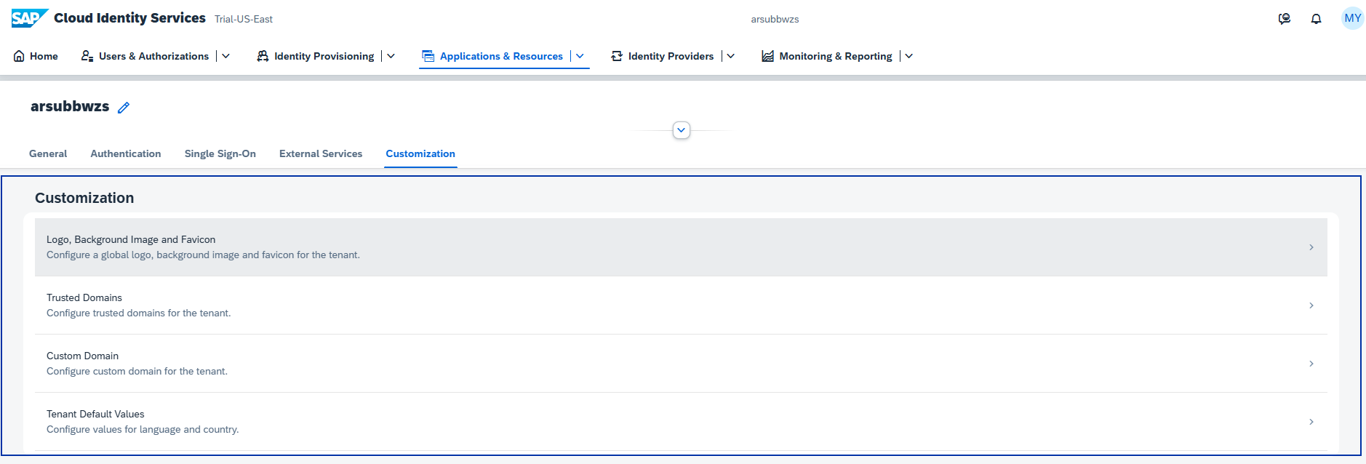
Task: Click the Applications & Resources icon
Action: (x=428, y=56)
